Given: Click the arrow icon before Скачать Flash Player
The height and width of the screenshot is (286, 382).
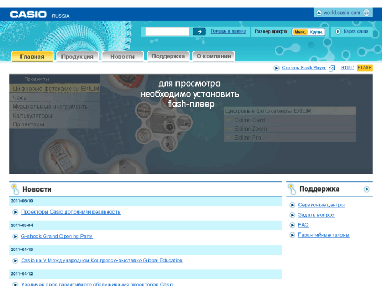Looking at the screenshot, I should pyautogui.click(x=276, y=68).
